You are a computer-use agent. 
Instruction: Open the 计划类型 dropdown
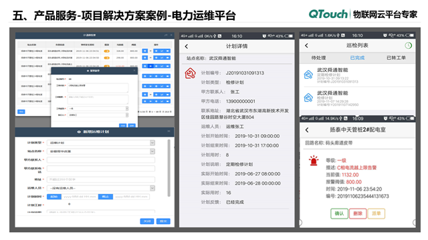pyautogui.click(x=101, y=143)
